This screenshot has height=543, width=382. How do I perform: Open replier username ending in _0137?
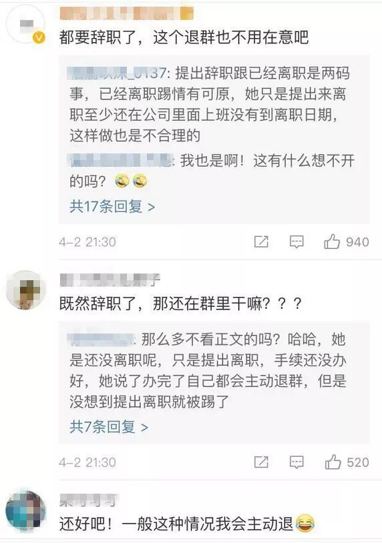[x=118, y=73]
